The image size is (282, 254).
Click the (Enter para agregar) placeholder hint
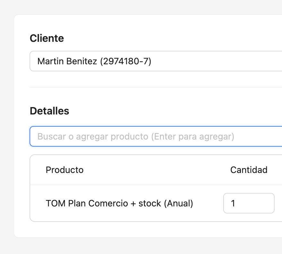coord(192,137)
